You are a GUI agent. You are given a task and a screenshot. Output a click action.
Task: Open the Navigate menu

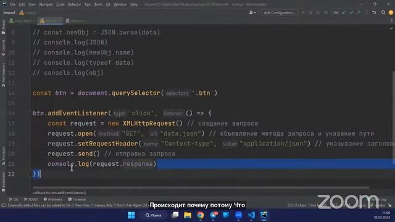[x=46, y=4]
